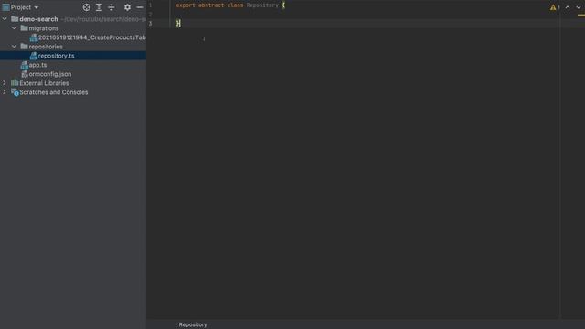585x329 pixels.
Task: Collapse the repositories folder
Action: (14, 47)
